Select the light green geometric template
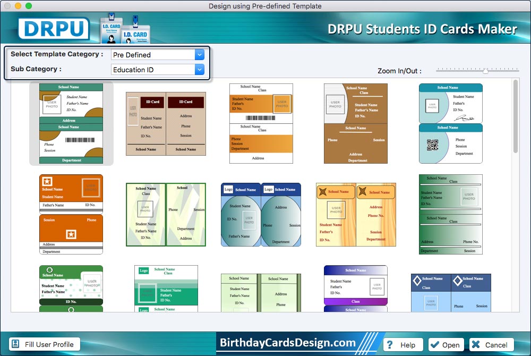The image size is (531, 356). coord(166,215)
